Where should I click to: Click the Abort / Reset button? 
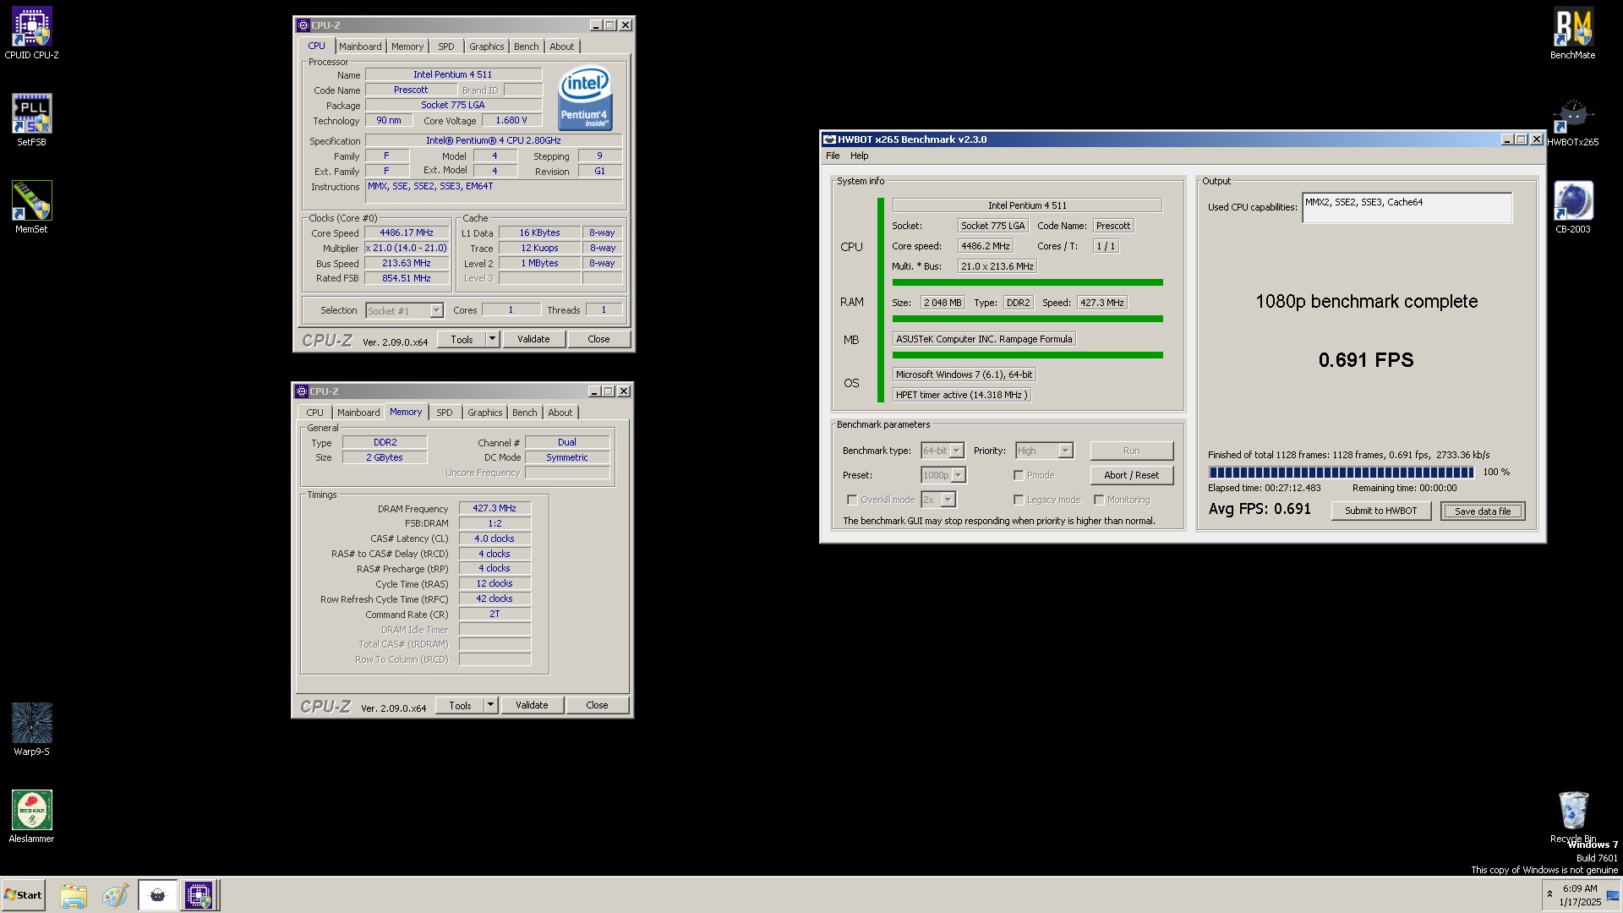click(1131, 475)
